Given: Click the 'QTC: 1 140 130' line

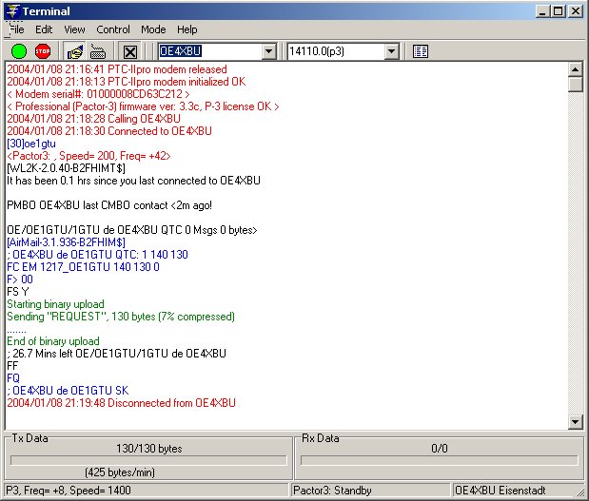Looking at the screenshot, I should [x=97, y=255].
